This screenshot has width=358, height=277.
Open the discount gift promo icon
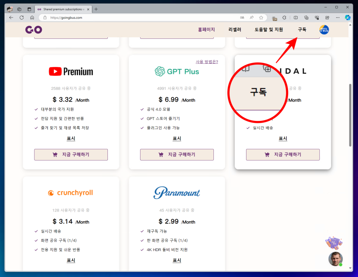[334, 243]
